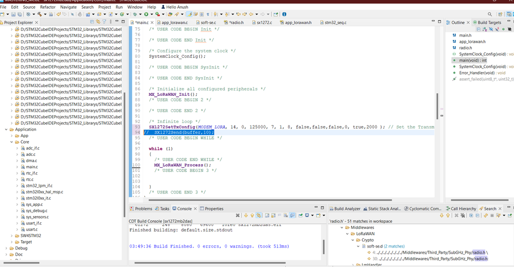Viewport: 514px width, 267px height.
Task: Open the Run button dropdown arrow
Action: point(152,14)
